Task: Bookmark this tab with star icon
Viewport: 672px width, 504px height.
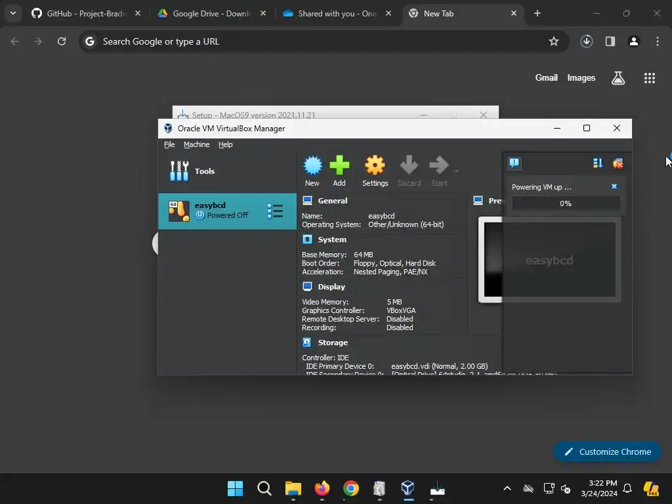Action: [554, 41]
